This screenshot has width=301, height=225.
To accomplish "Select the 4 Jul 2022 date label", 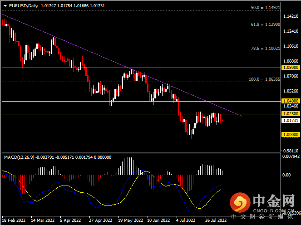I will (186, 220).
